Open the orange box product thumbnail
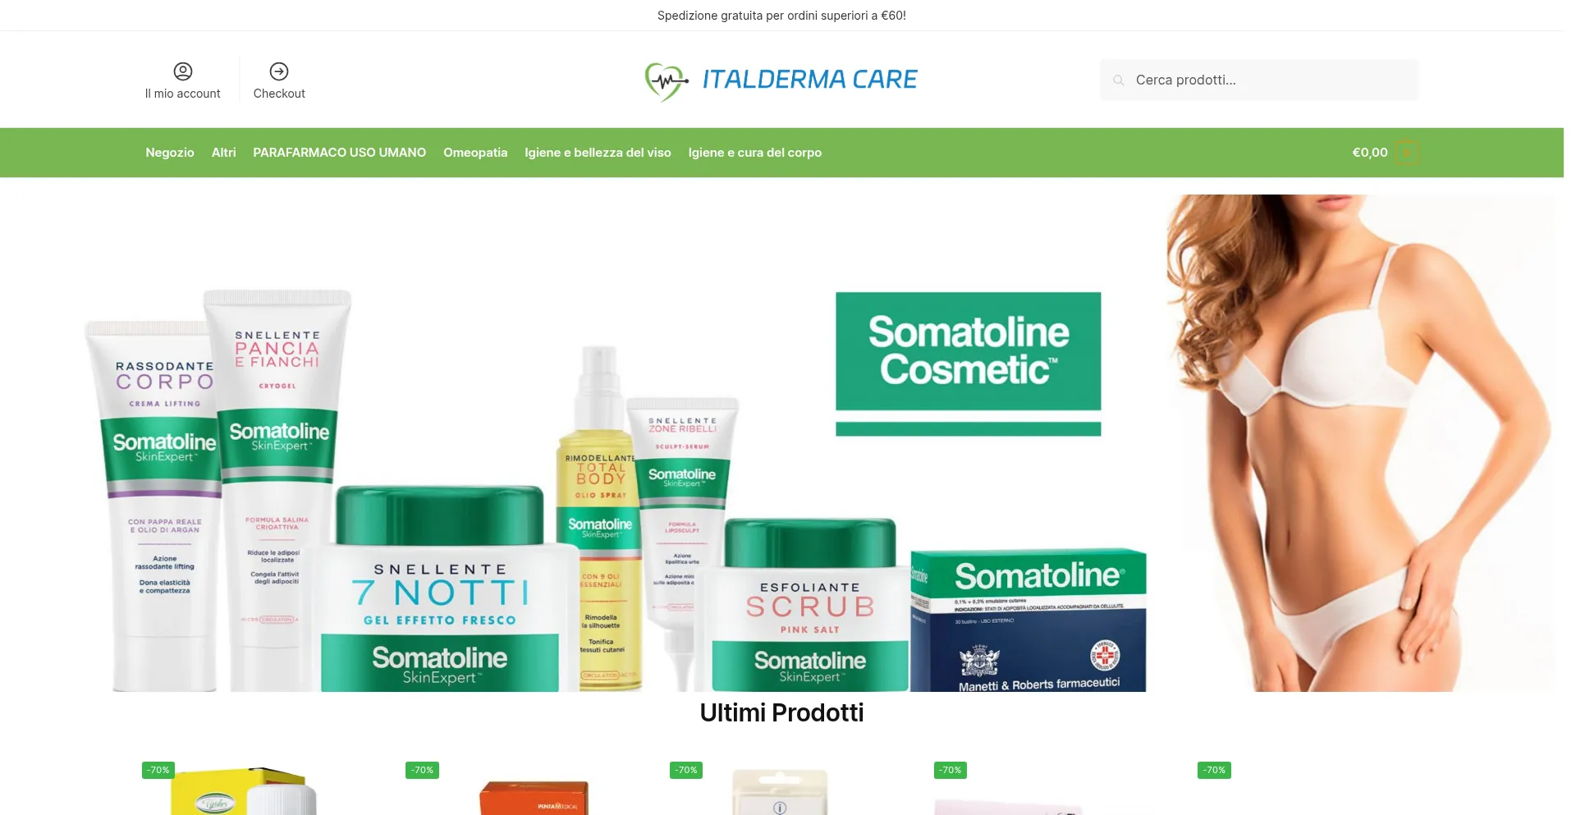 coord(534,798)
